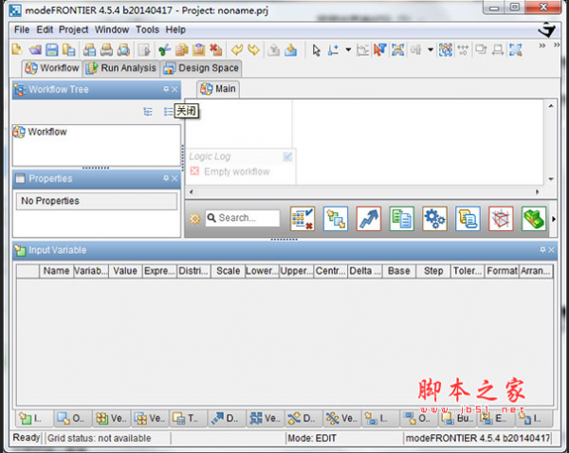Pin the Workflow Tree panel
The width and height of the screenshot is (569, 453).
pos(166,89)
